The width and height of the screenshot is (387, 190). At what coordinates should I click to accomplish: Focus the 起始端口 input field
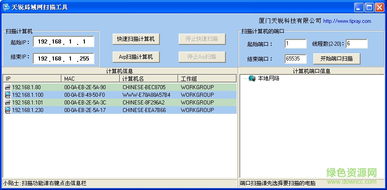(295, 43)
